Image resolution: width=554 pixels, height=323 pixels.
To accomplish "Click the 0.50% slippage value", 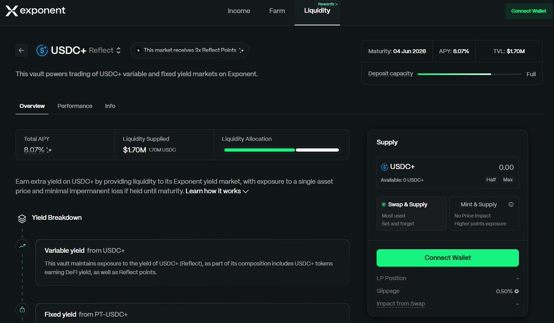I will [504, 291].
